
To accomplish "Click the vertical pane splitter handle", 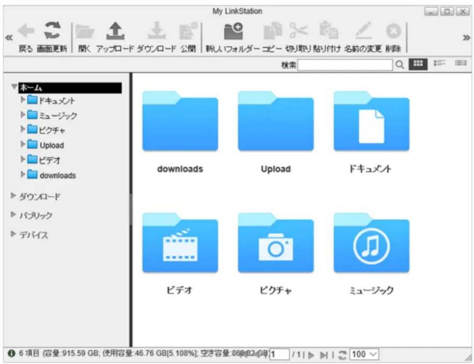I will click(131, 209).
